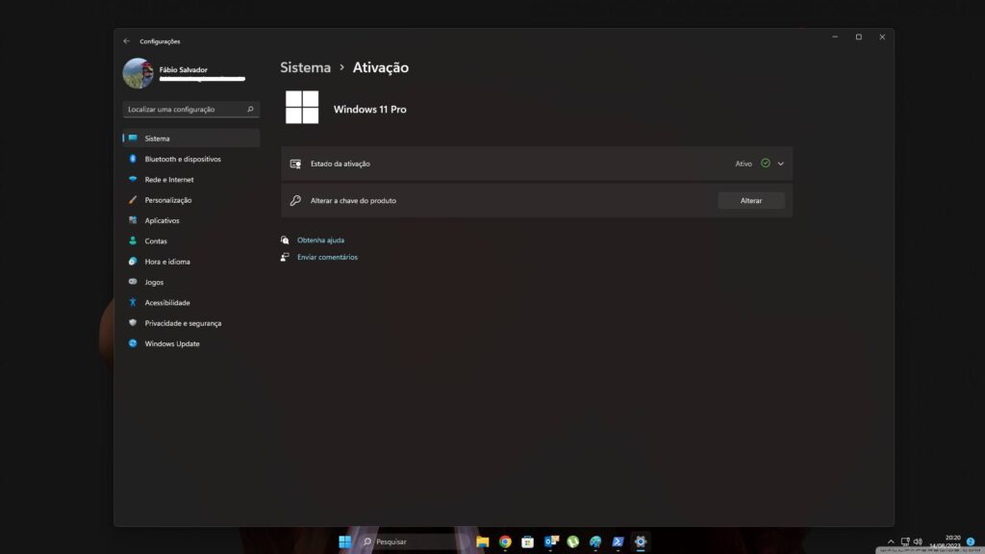
Task: Open the Enviar comentários link
Action: coord(327,257)
